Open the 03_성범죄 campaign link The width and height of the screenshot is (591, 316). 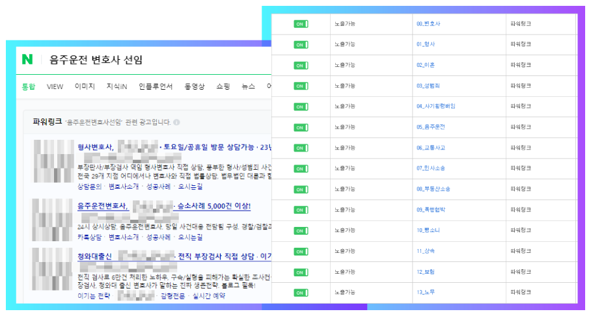pos(428,86)
